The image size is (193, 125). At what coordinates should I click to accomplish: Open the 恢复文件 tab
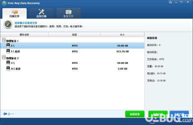click(69, 13)
